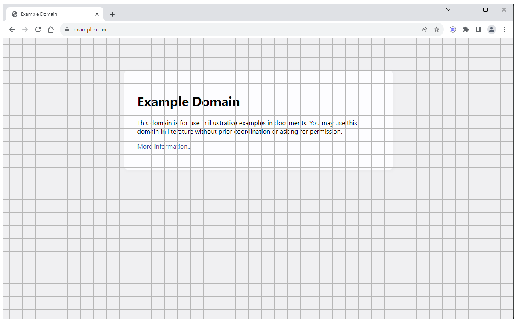View site security info via lock icon
The image size is (517, 323).
67,29
